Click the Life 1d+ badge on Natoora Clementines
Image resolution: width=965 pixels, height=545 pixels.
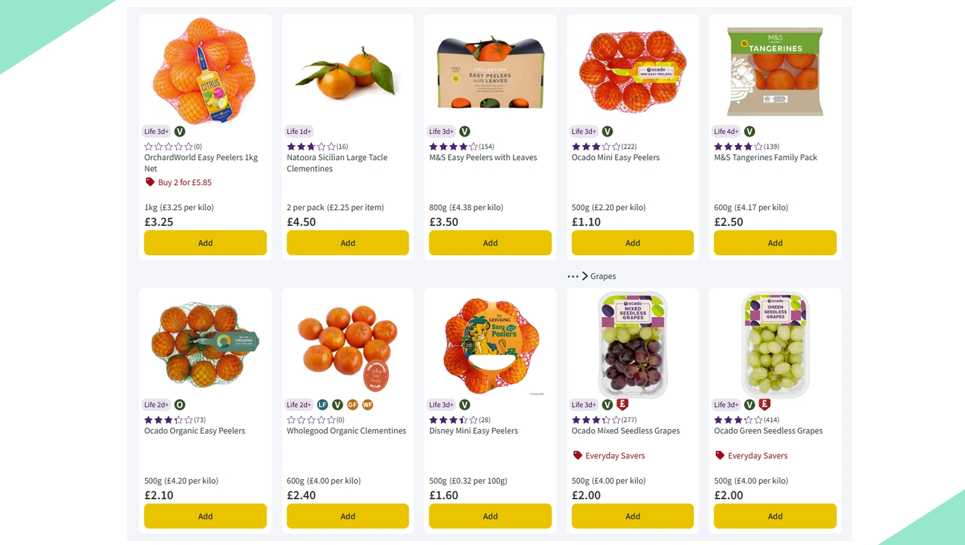[x=299, y=131]
